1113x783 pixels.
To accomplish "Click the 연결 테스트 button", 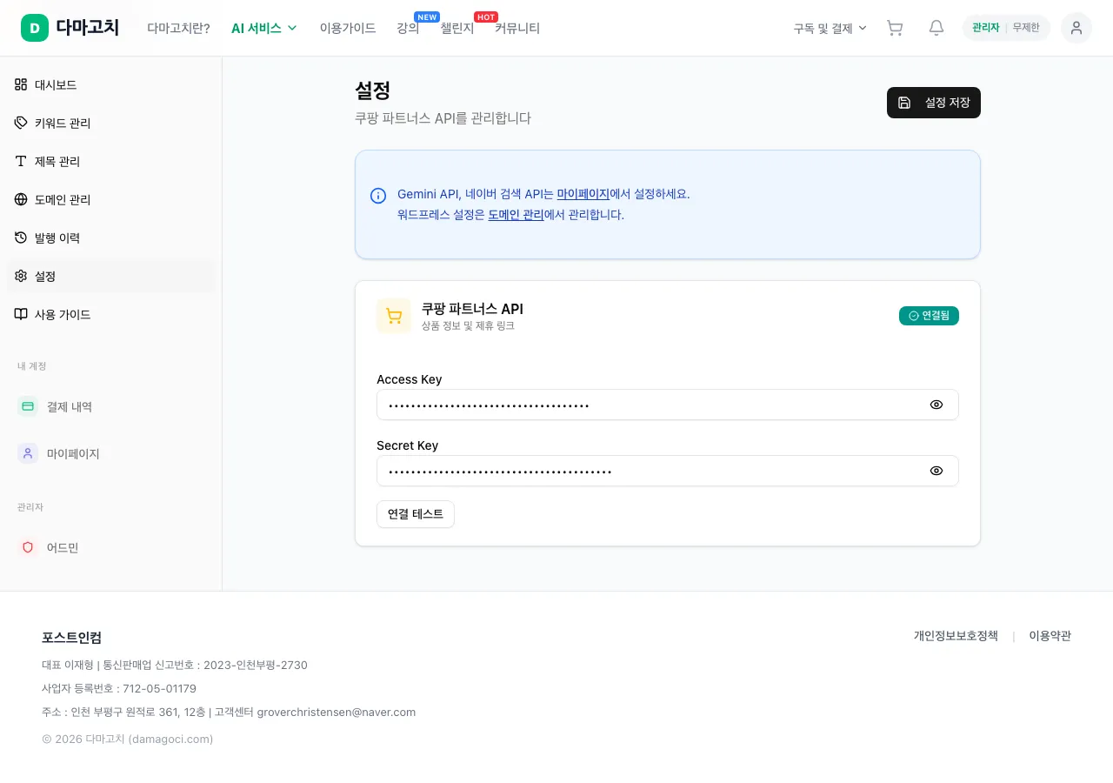I will click(416, 514).
